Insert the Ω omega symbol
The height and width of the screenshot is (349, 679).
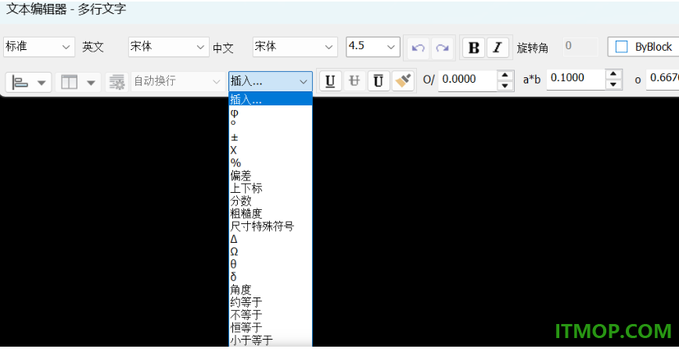tap(270, 251)
